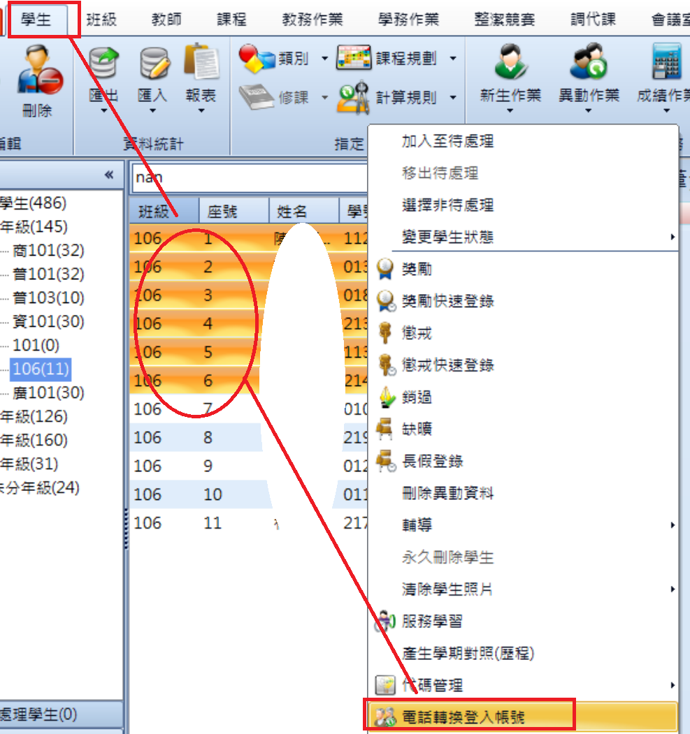Collapse the left panel with double chevron

click(109, 175)
